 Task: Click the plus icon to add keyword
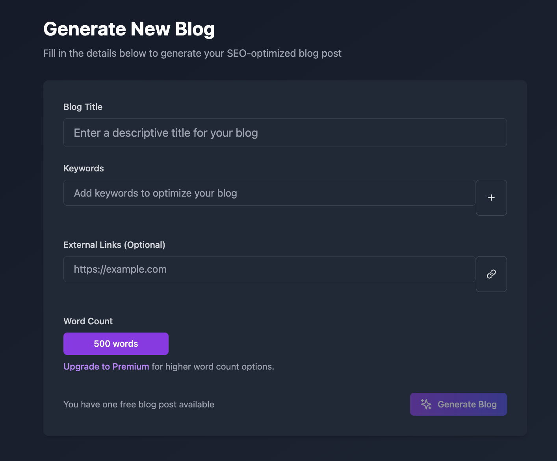pyautogui.click(x=491, y=198)
